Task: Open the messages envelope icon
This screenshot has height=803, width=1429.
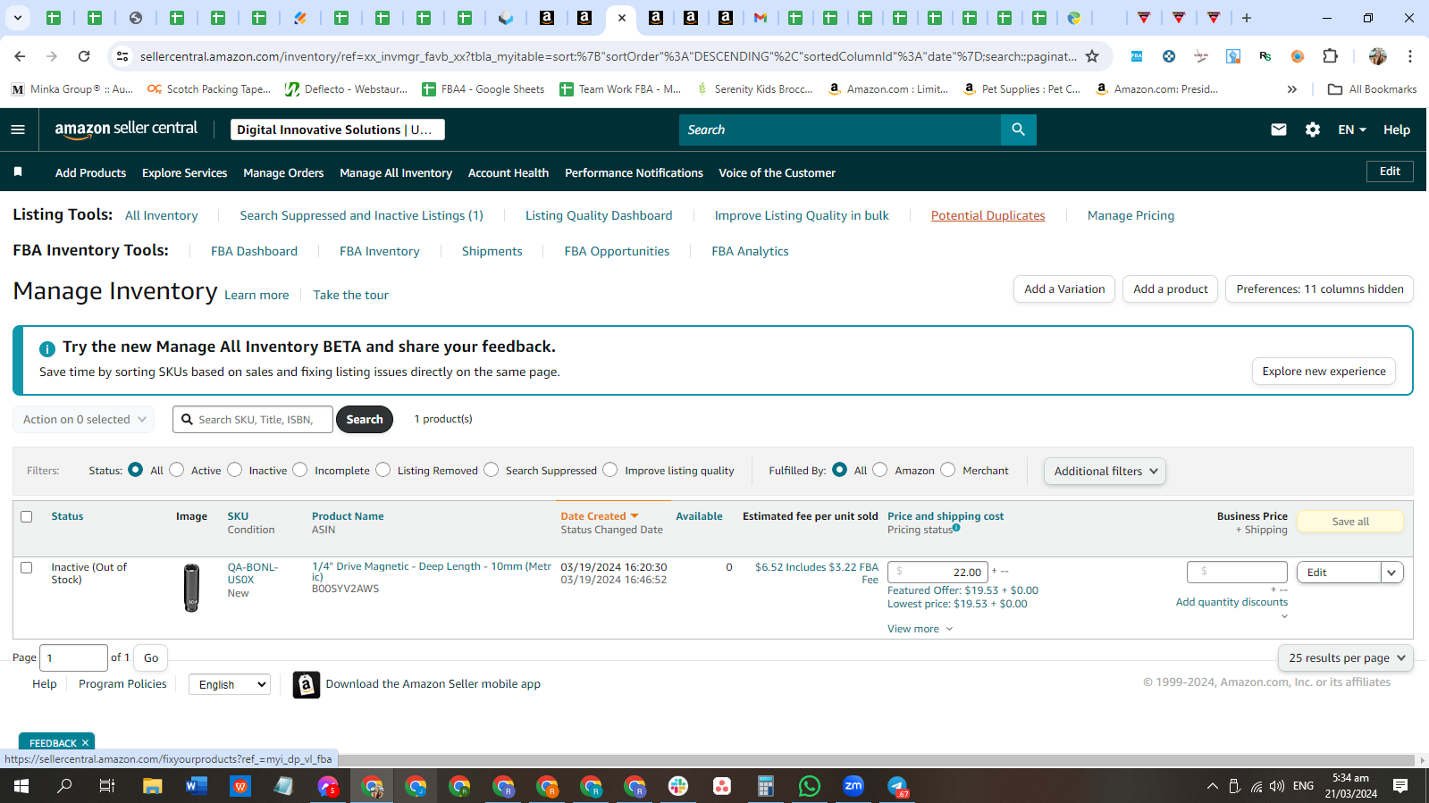Action: tap(1279, 130)
